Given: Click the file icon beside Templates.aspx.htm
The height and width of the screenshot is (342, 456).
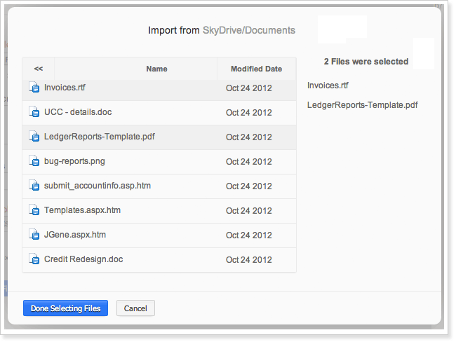Looking at the screenshot, I should [x=34, y=210].
